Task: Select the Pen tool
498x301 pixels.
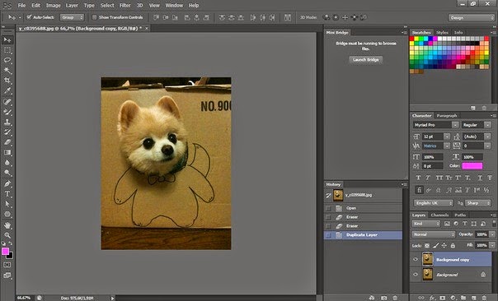Action: pos(7,183)
